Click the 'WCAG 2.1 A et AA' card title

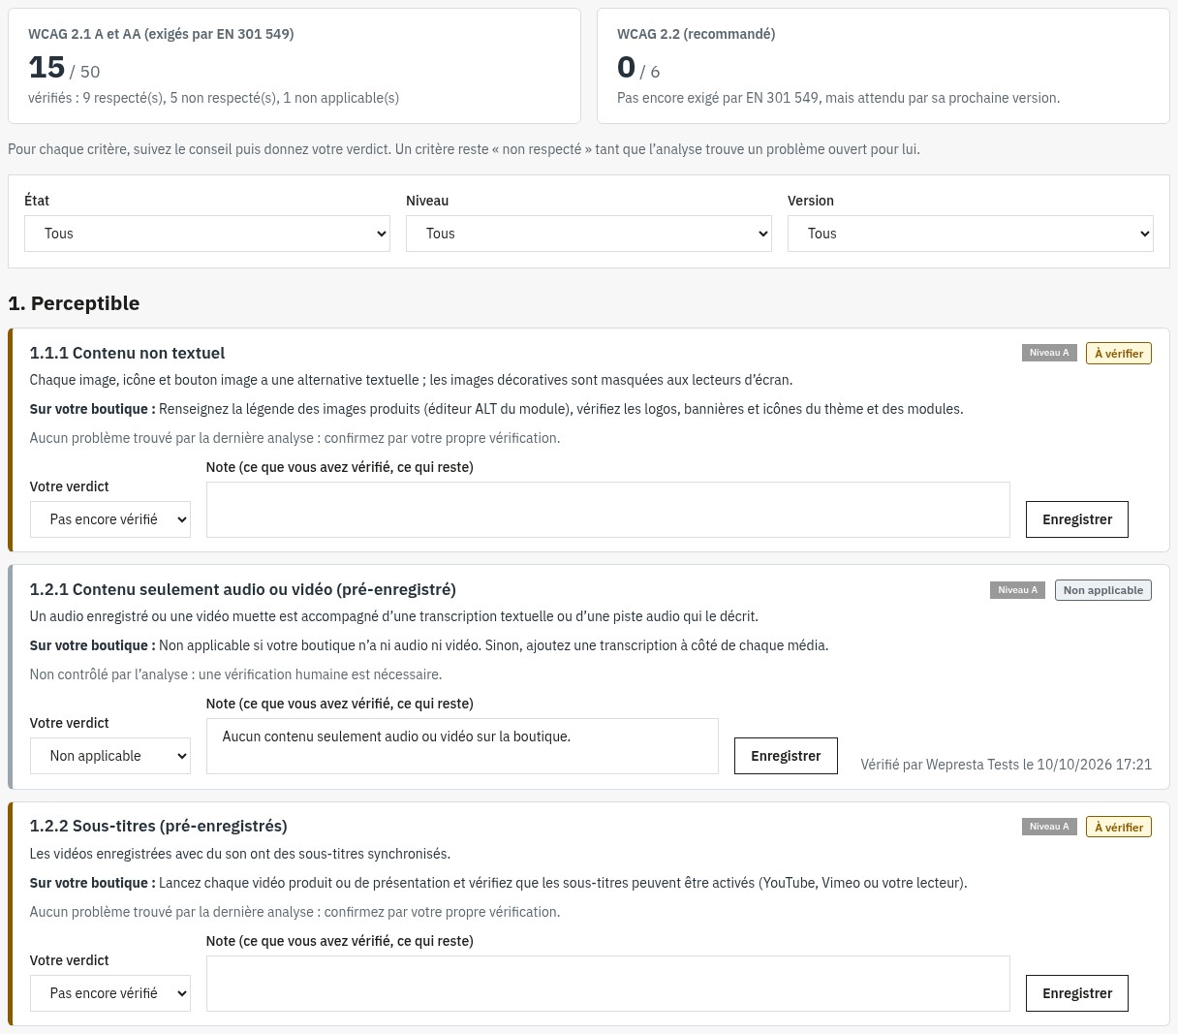(161, 34)
